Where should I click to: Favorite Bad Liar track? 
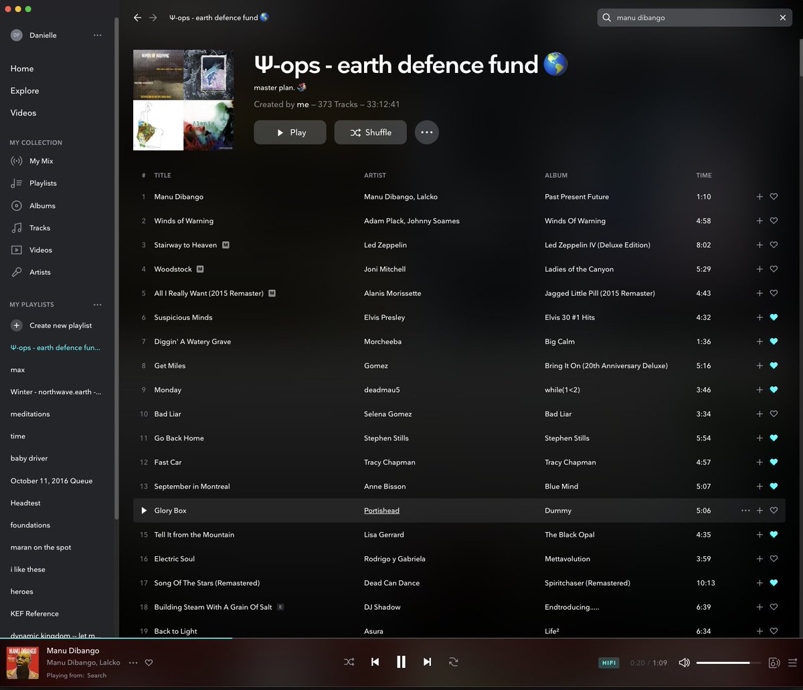coord(774,414)
